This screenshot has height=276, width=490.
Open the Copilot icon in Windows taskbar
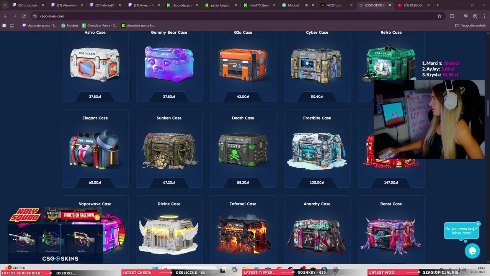click(x=234, y=270)
